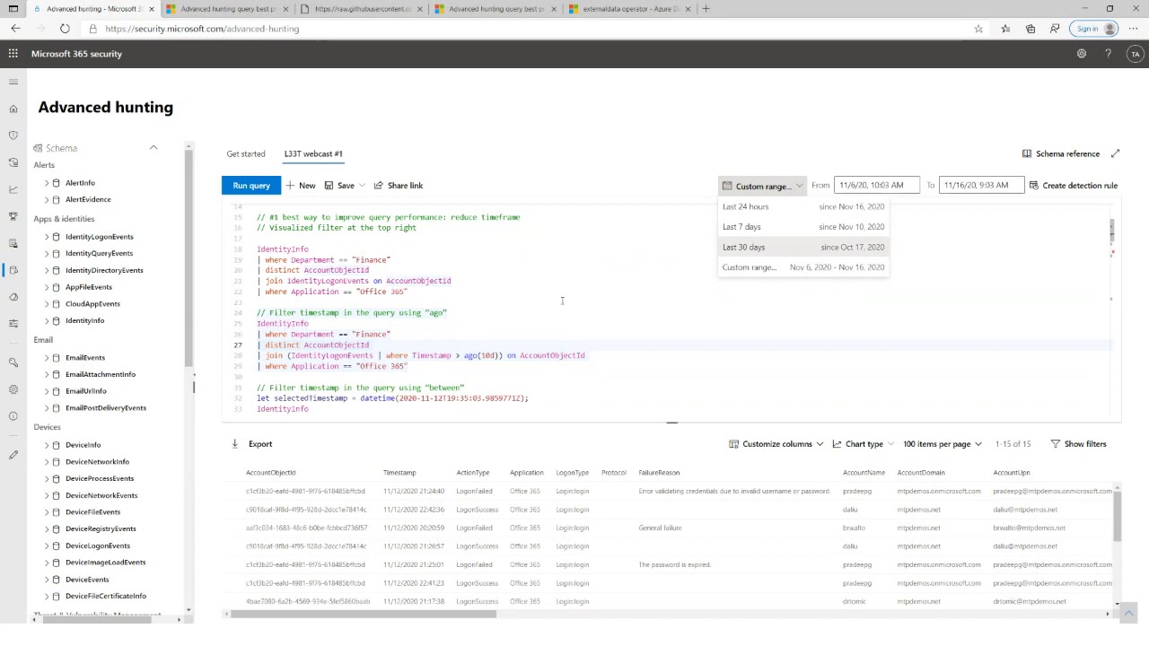Click the Share link icon

pos(379,186)
